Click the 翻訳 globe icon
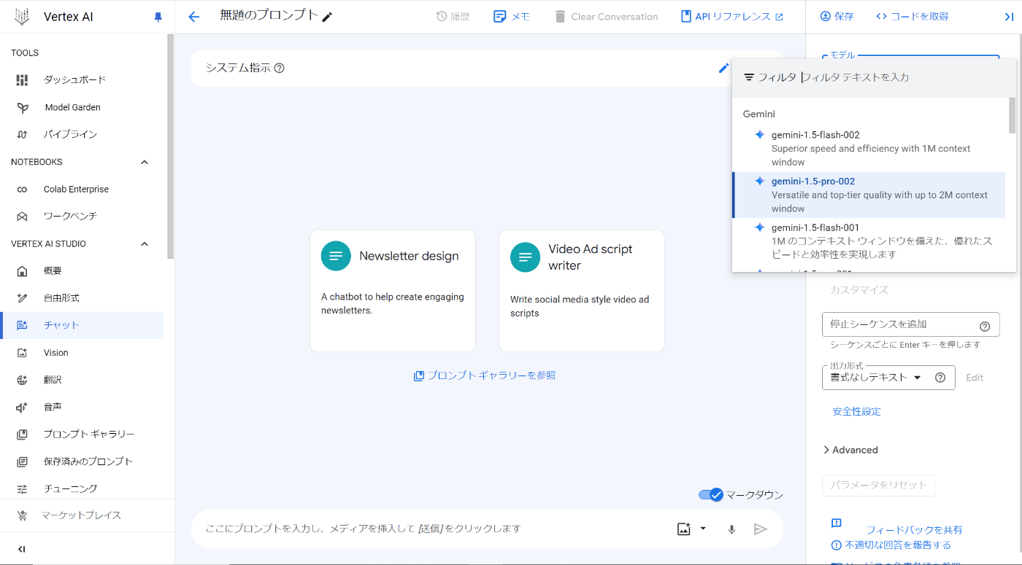Image resolution: width=1022 pixels, height=565 pixels. [x=22, y=380]
